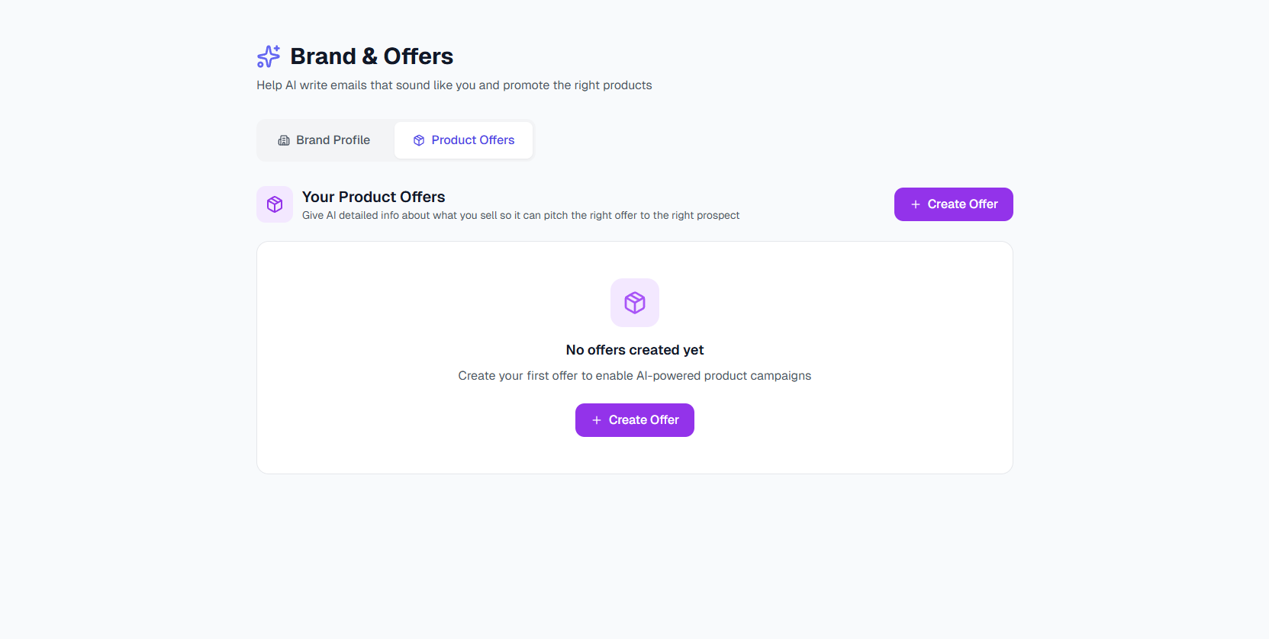Select the Product Offers tab
Viewport: 1269px width, 639px height.
tap(463, 140)
